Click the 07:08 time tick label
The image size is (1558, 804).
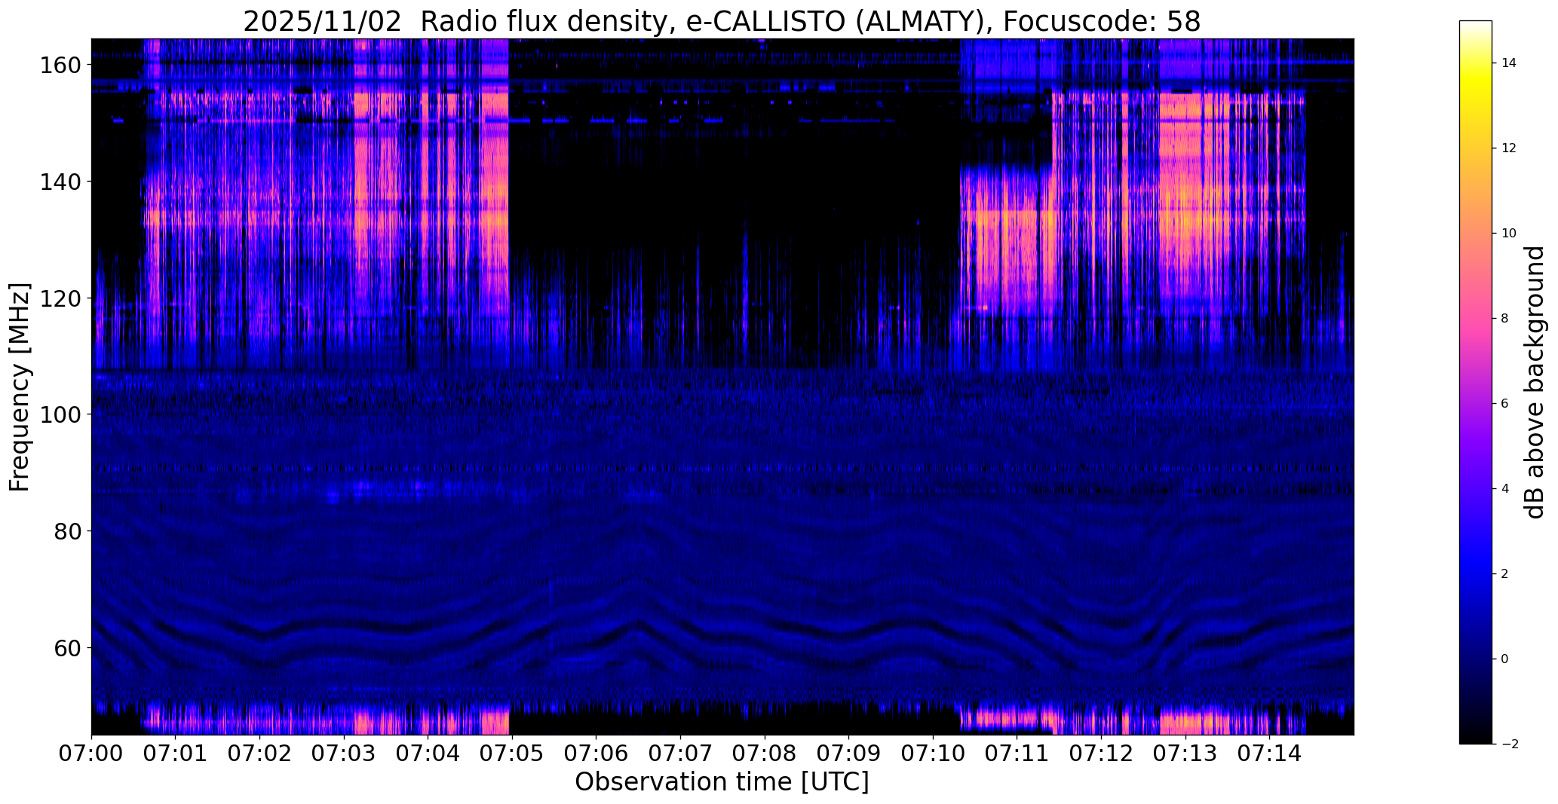[x=765, y=753]
